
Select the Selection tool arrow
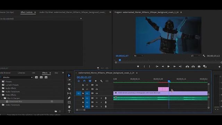pos(69,76)
